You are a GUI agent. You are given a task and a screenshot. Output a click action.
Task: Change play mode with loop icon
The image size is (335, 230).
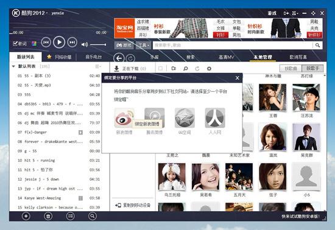click(x=70, y=216)
